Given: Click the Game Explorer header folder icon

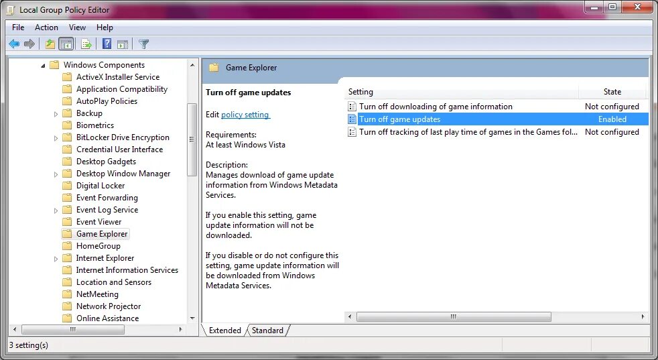Looking at the screenshot, I should tap(214, 68).
